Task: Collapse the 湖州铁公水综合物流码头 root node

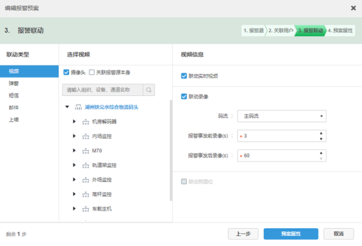Action: coord(67,107)
